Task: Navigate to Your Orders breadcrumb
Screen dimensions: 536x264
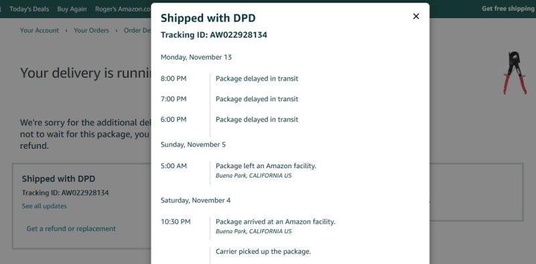Action: pyautogui.click(x=91, y=30)
